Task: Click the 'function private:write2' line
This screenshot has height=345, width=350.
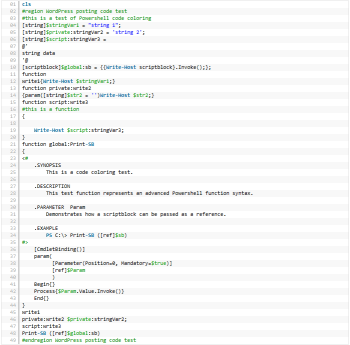Action: tap(55, 88)
